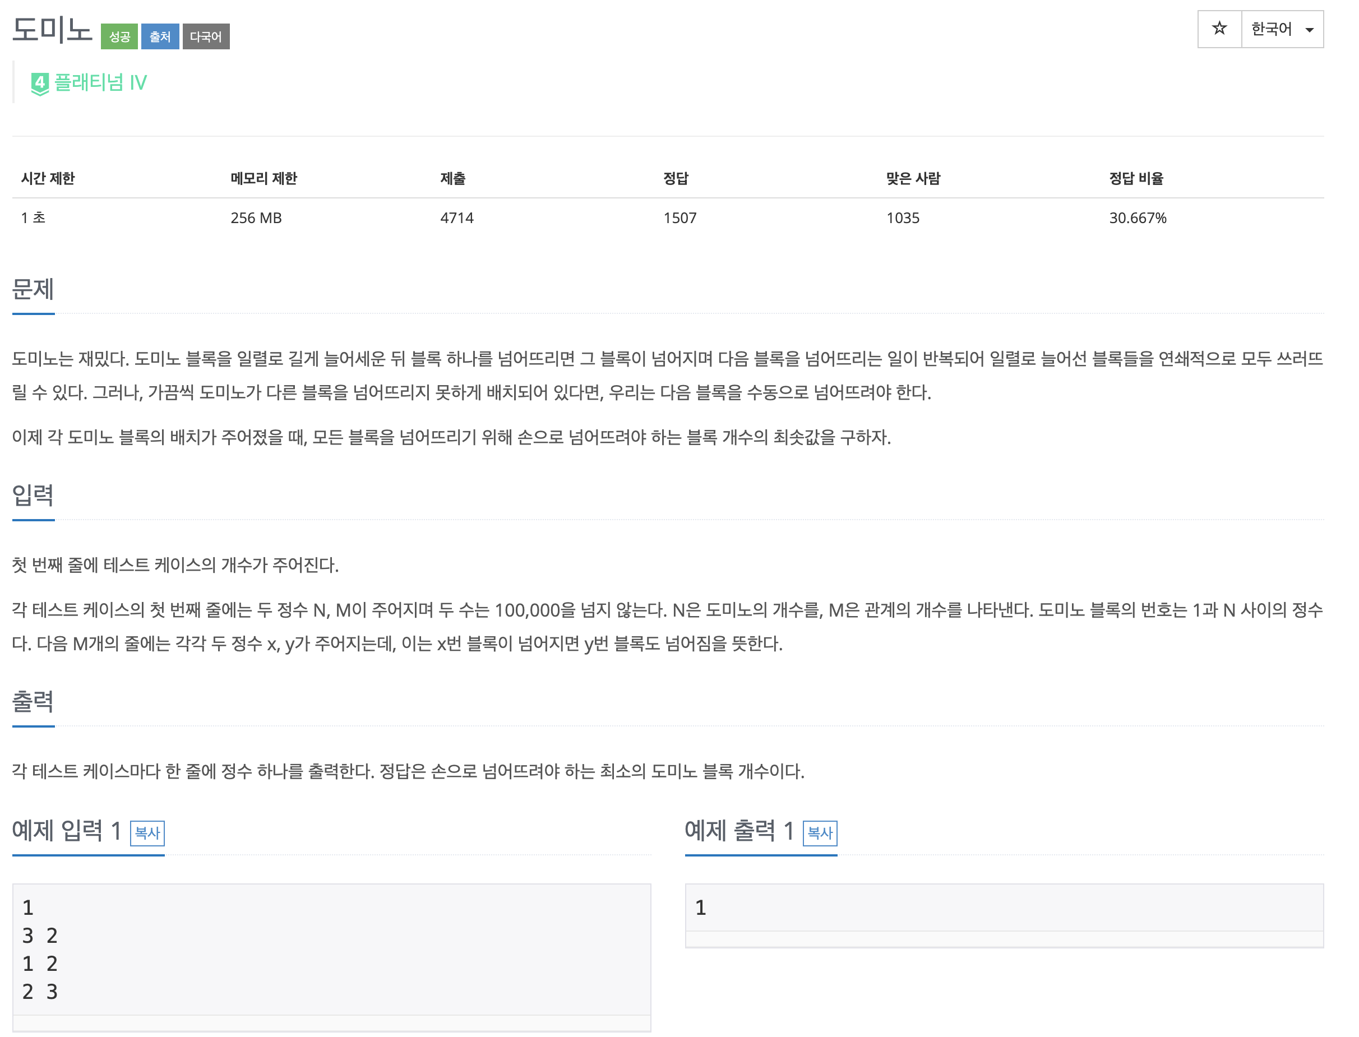Toggle the 성공 solved status tag

click(120, 37)
